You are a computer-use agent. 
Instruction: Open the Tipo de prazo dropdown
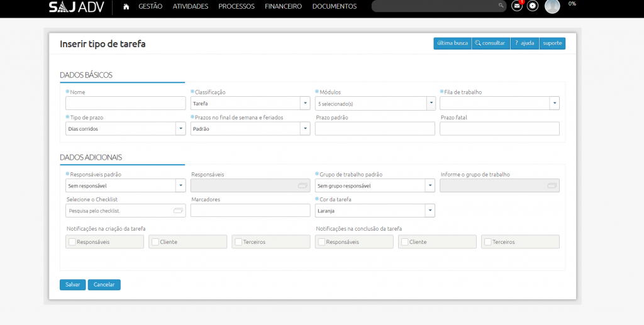180,128
